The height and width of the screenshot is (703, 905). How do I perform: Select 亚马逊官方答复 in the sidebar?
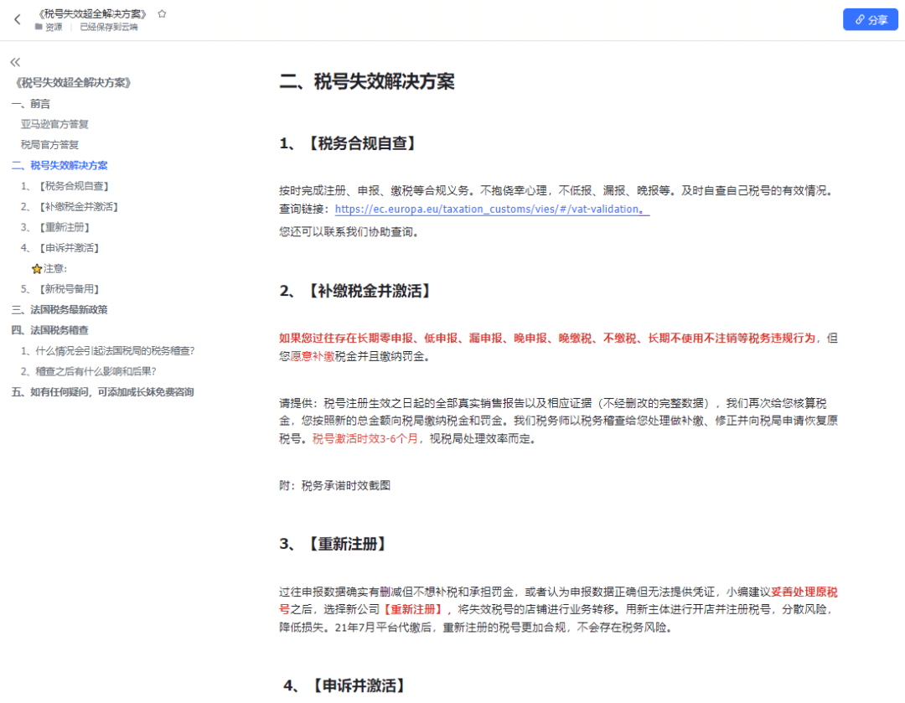(57, 124)
